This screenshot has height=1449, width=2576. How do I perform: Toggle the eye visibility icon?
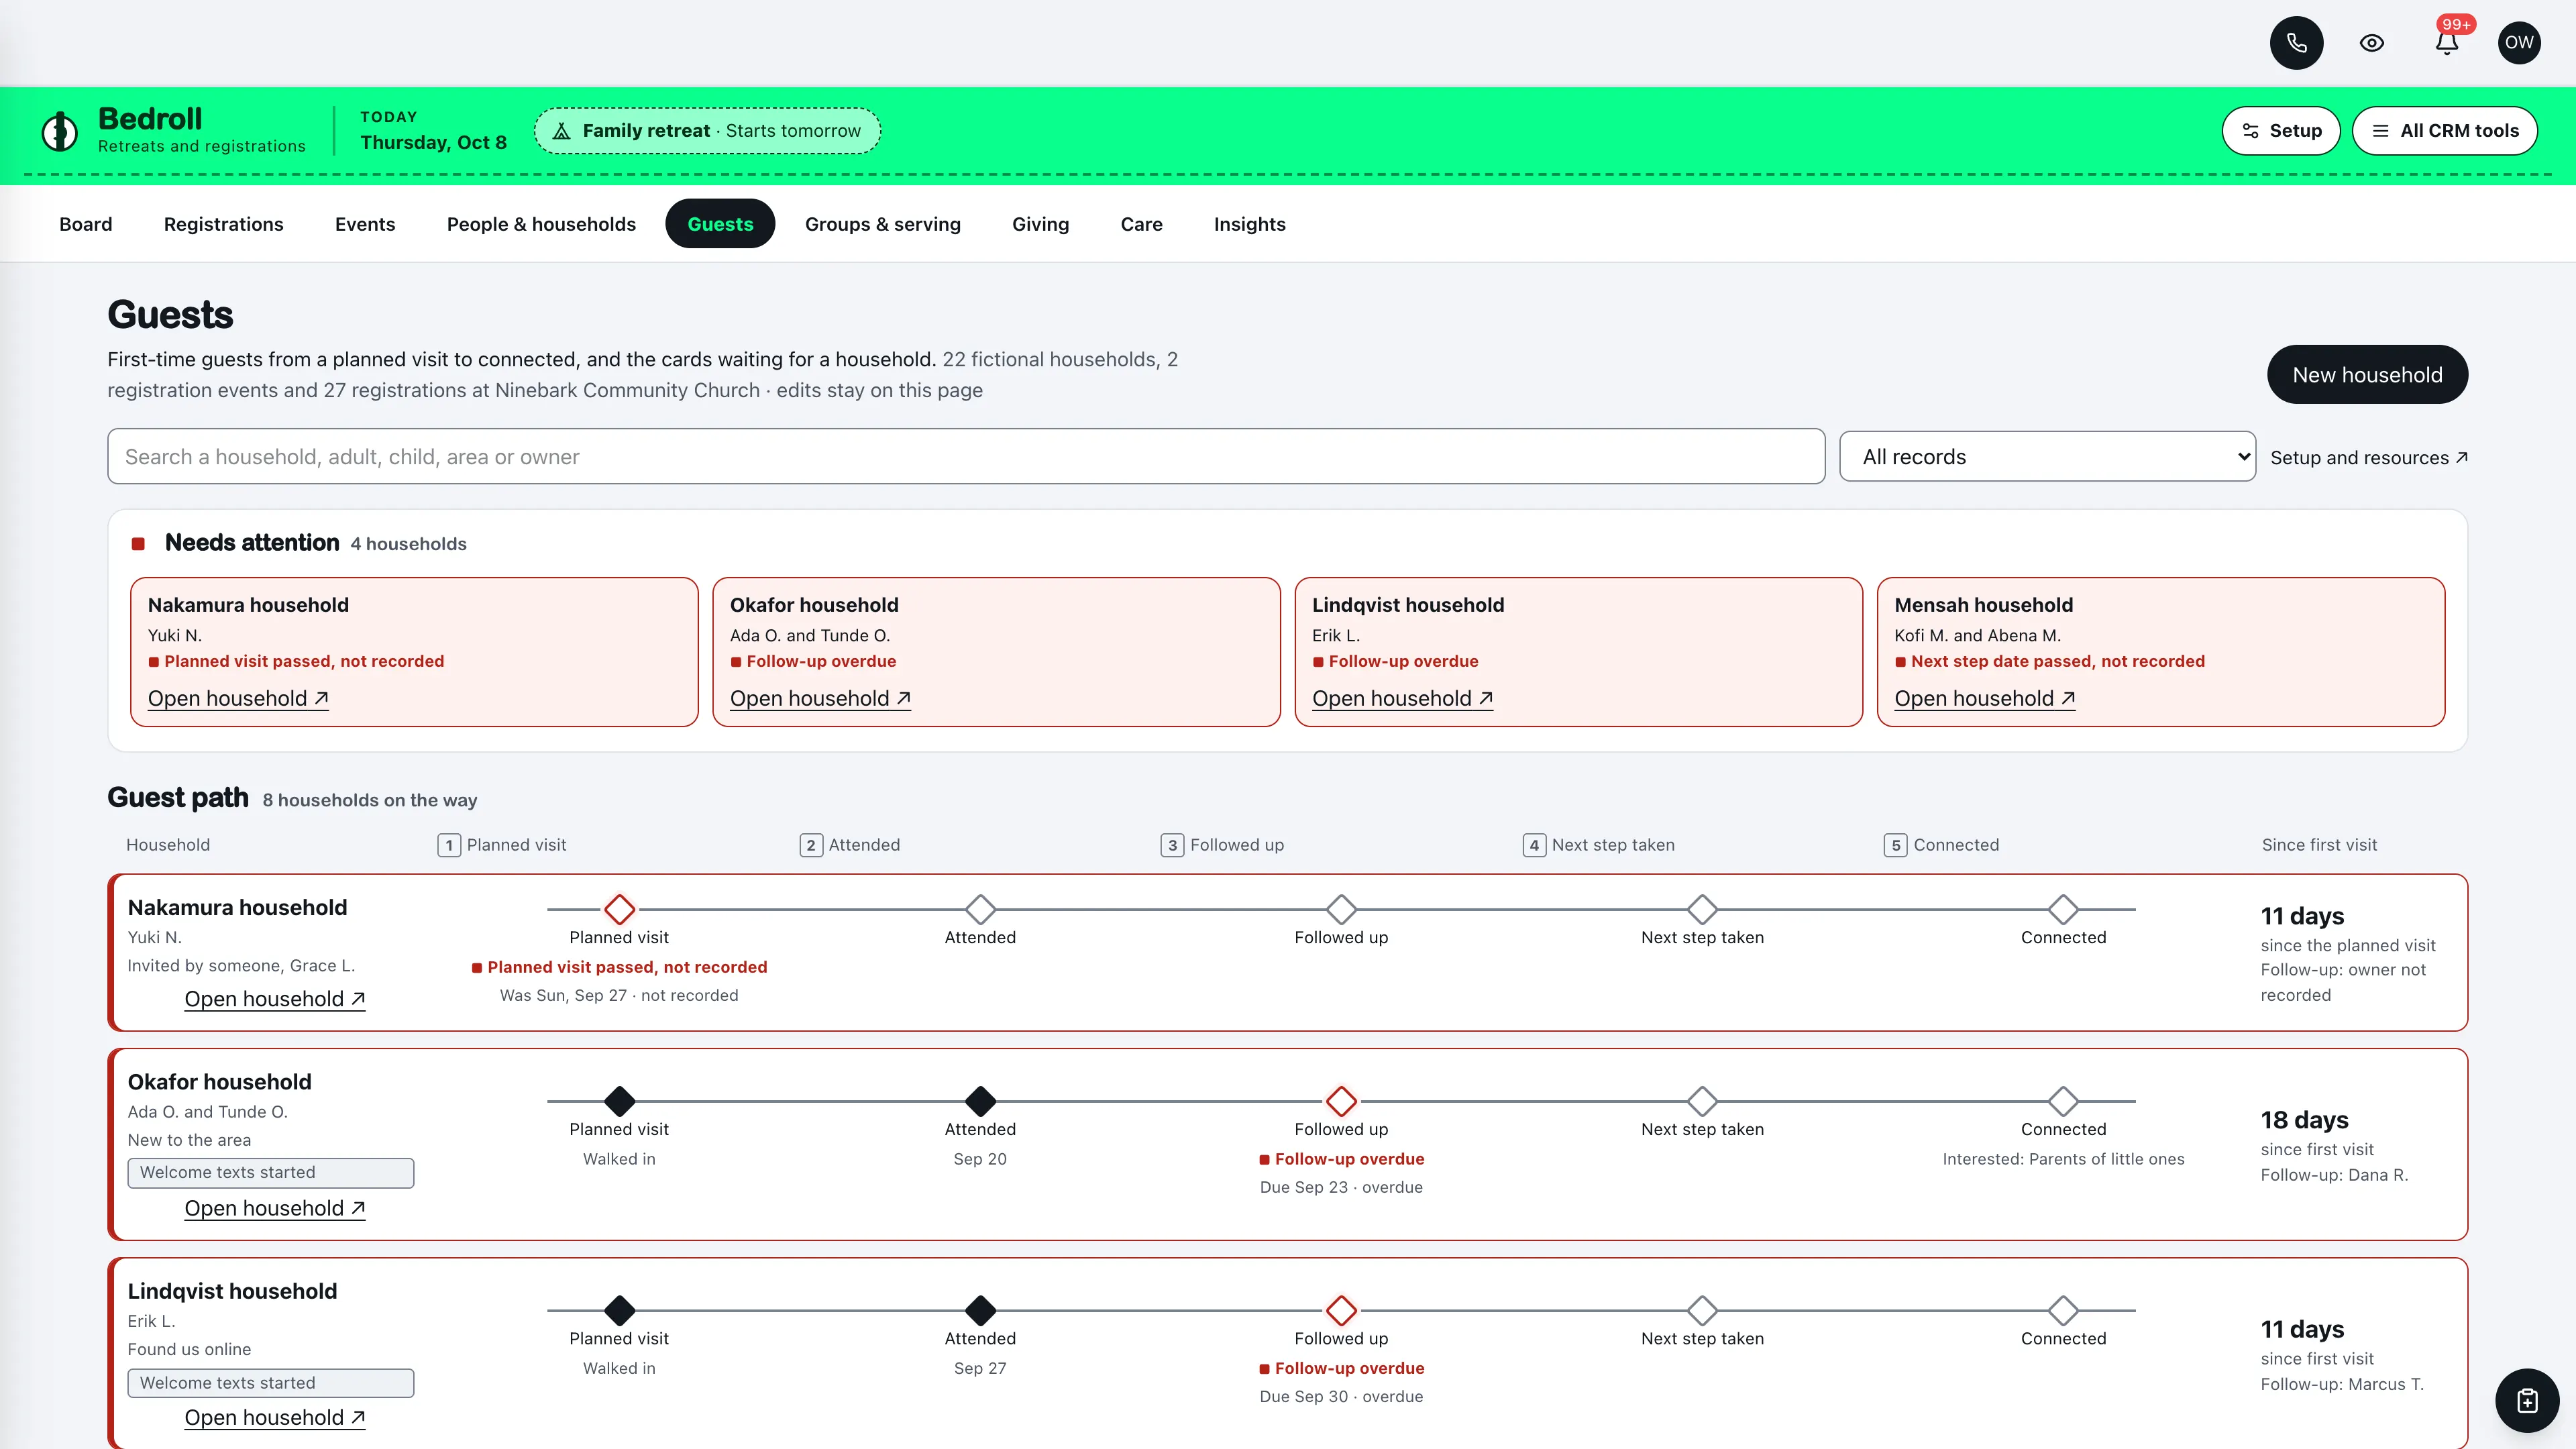(x=2371, y=43)
